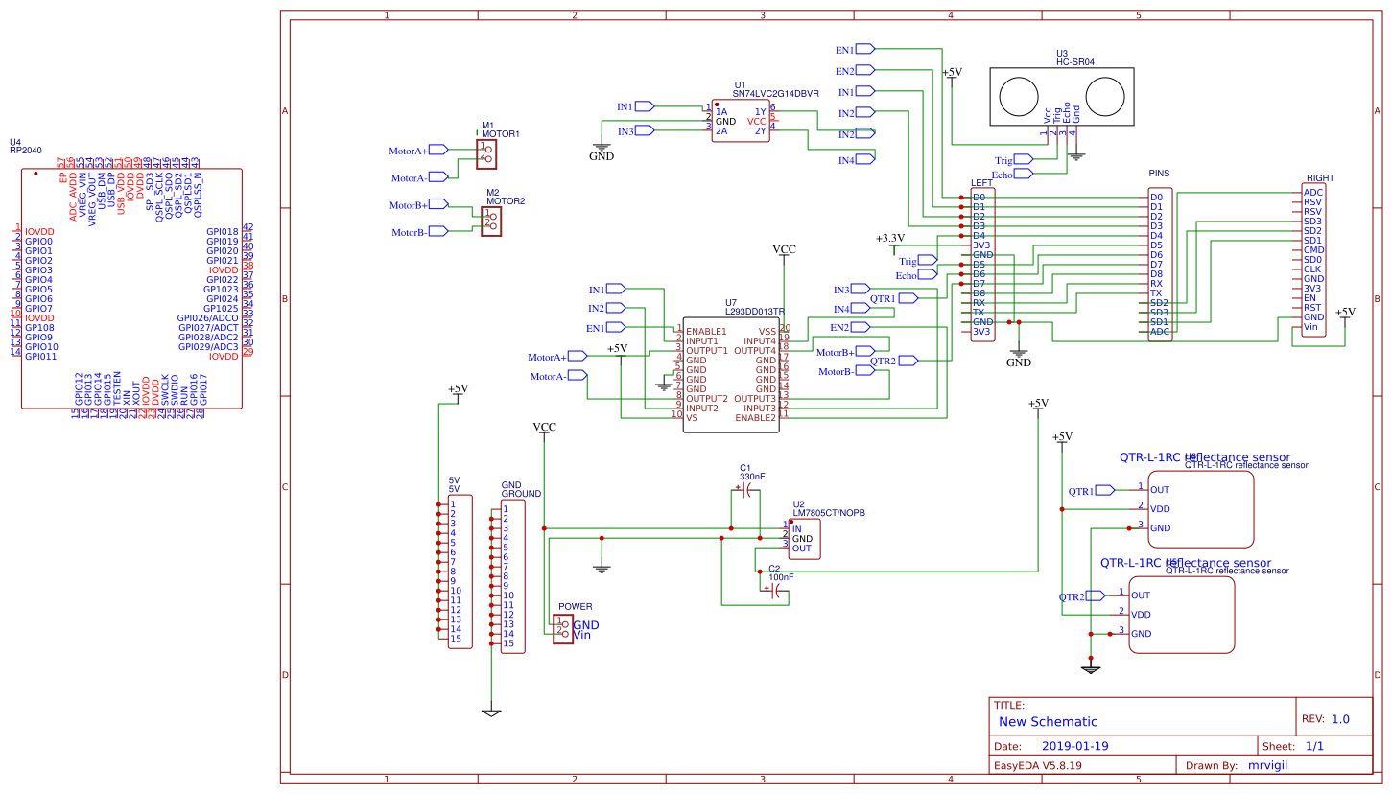This screenshot has height=794, width=1392.
Task: Select the RP2040 microcontroller symbol U4
Action: pyautogui.click(x=130, y=288)
